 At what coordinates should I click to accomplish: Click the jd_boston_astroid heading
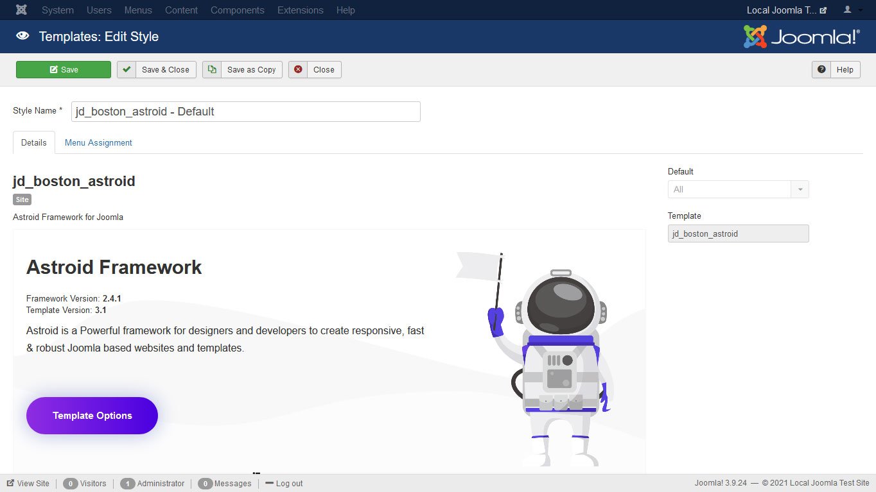(x=74, y=181)
